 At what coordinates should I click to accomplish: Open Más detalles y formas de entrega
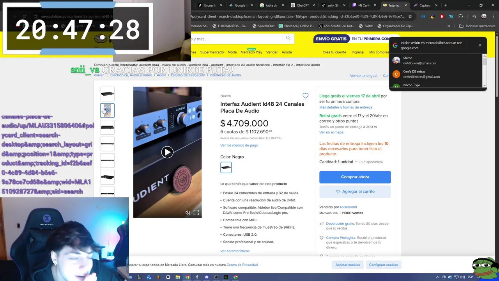(346, 107)
